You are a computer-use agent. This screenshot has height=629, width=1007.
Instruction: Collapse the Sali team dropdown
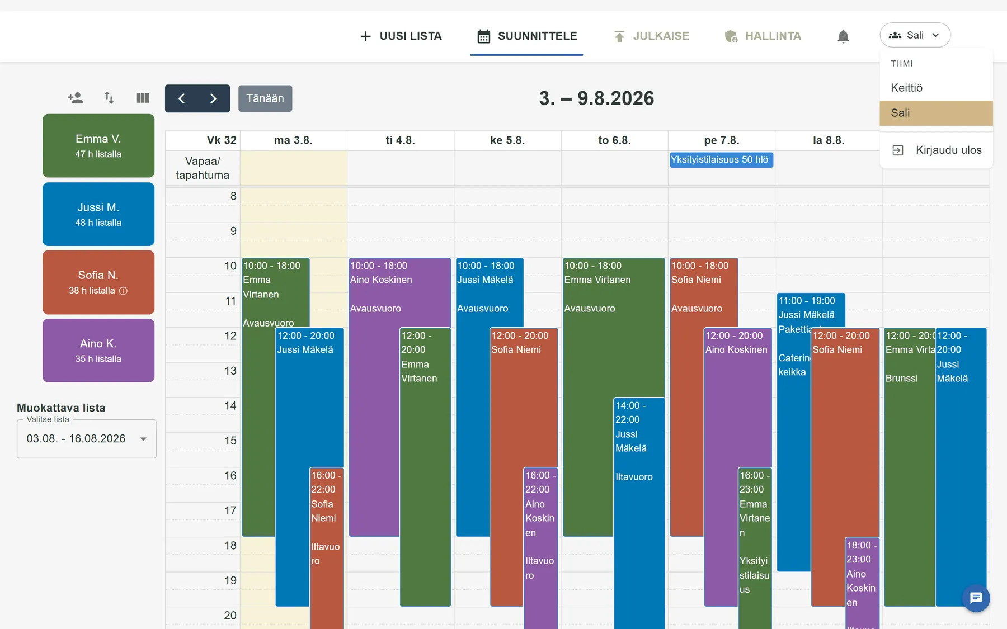[x=915, y=35]
